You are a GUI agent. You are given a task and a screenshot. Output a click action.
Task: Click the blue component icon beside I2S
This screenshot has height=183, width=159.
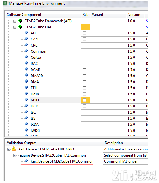(x=26, y=118)
